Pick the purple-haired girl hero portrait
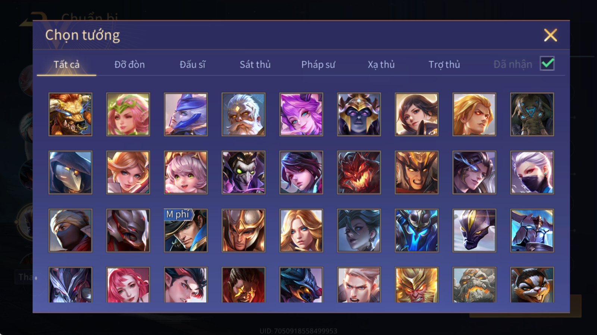Screen dimensions: 597x335 (x=301, y=114)
